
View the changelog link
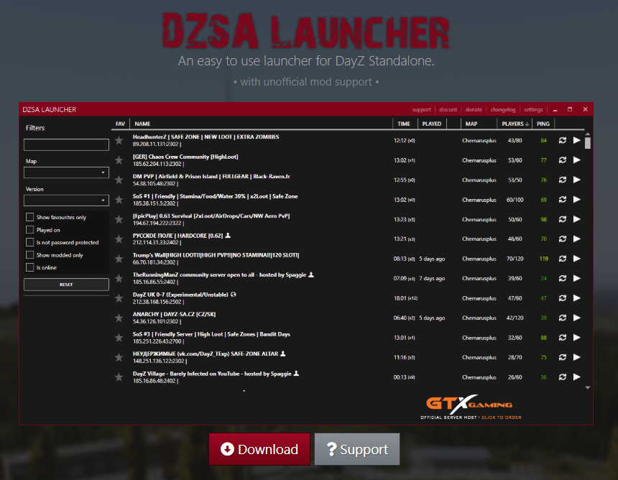tap(502, 109)
